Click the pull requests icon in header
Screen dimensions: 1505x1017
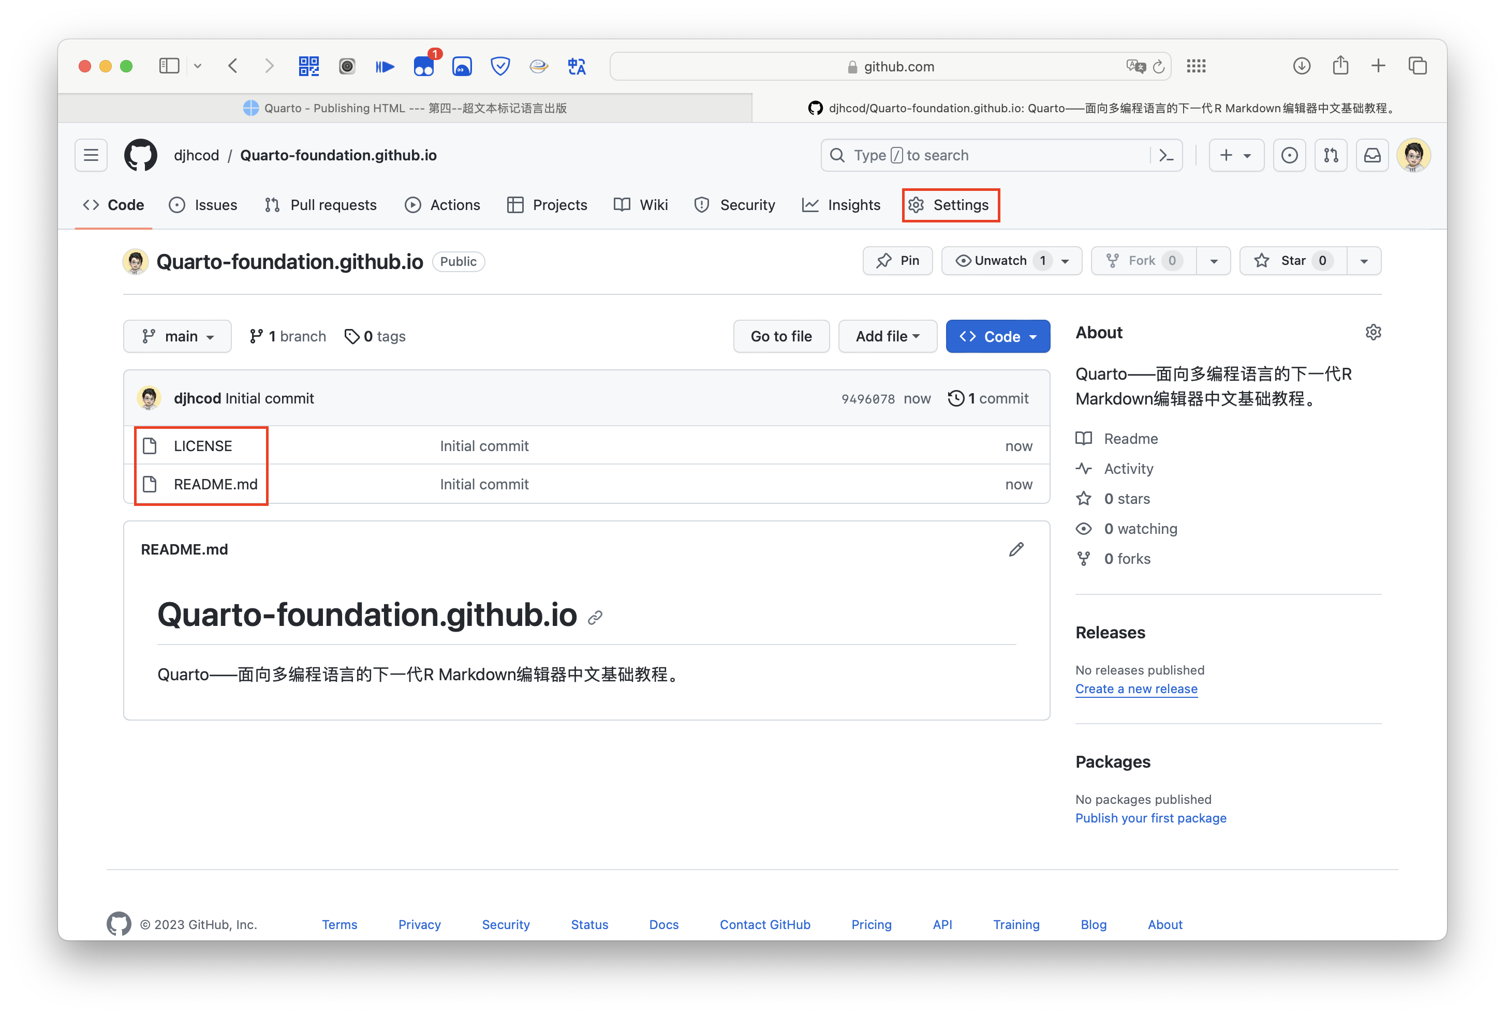tap(1331, 155)
